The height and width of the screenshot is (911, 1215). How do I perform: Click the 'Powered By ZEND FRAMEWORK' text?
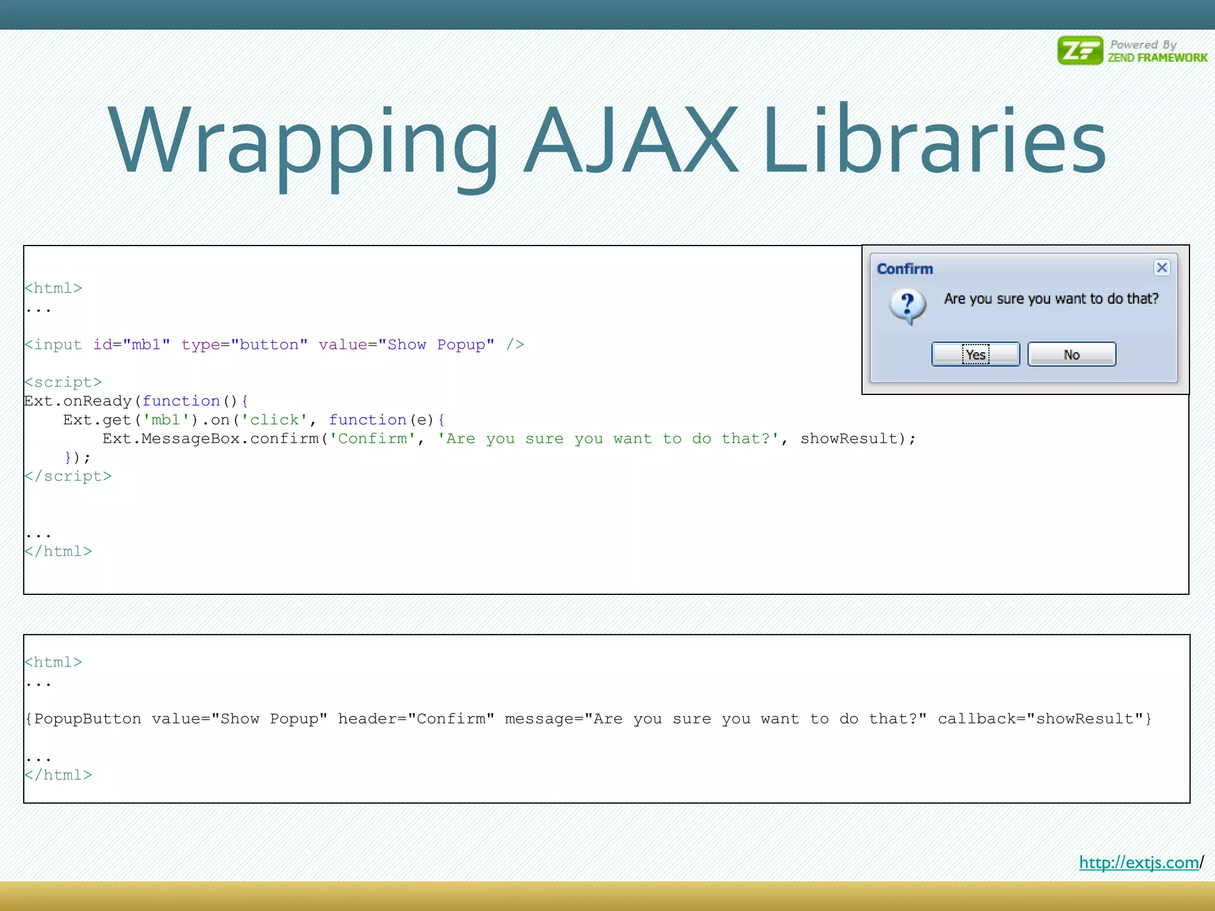1157,51
